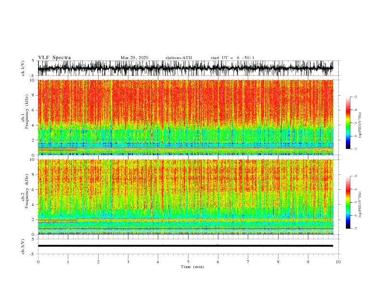Image resolution: width=381 pixels, height=294 pixels.
Task: Click time axis tick label '0'
Action: (38, 262)
